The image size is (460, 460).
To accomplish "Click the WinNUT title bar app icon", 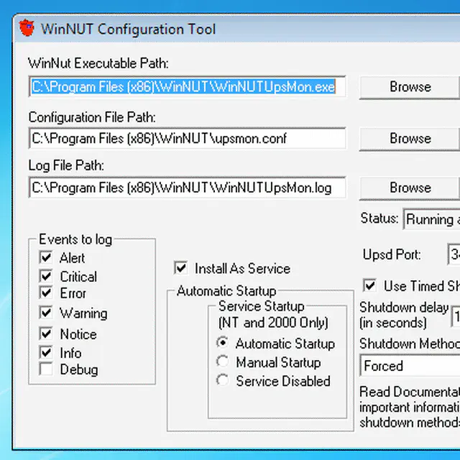I will (27, 29).
